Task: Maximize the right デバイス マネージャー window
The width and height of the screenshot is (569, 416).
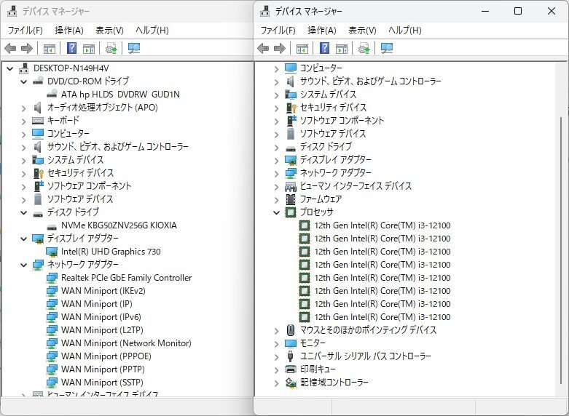Action: (x=518, y=11)
